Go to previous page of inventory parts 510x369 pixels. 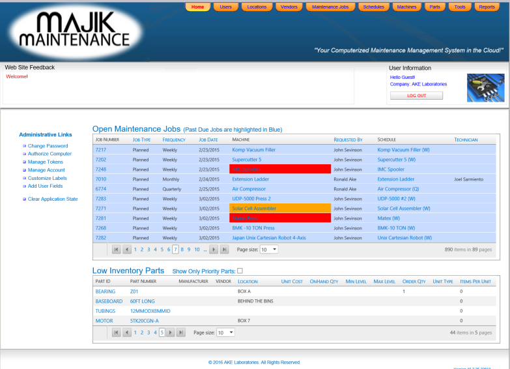click(126, 332)
